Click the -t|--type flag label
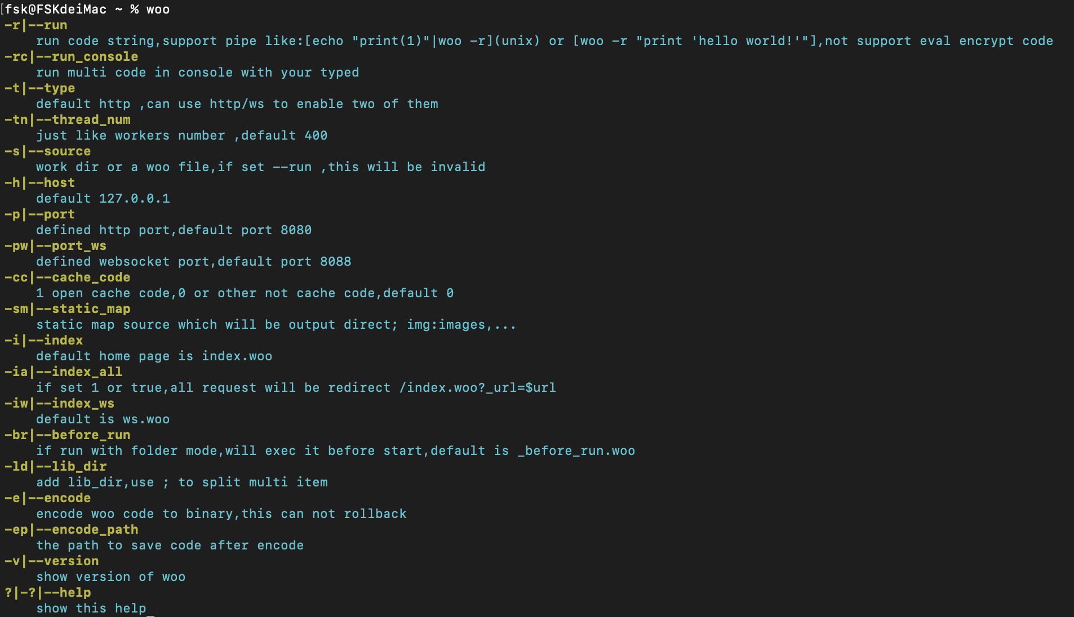This screenshot has width=1074, height=617. point(39,88)
